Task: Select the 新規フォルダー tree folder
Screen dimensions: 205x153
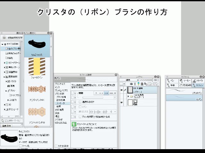Action: click(x=13, y=53)
